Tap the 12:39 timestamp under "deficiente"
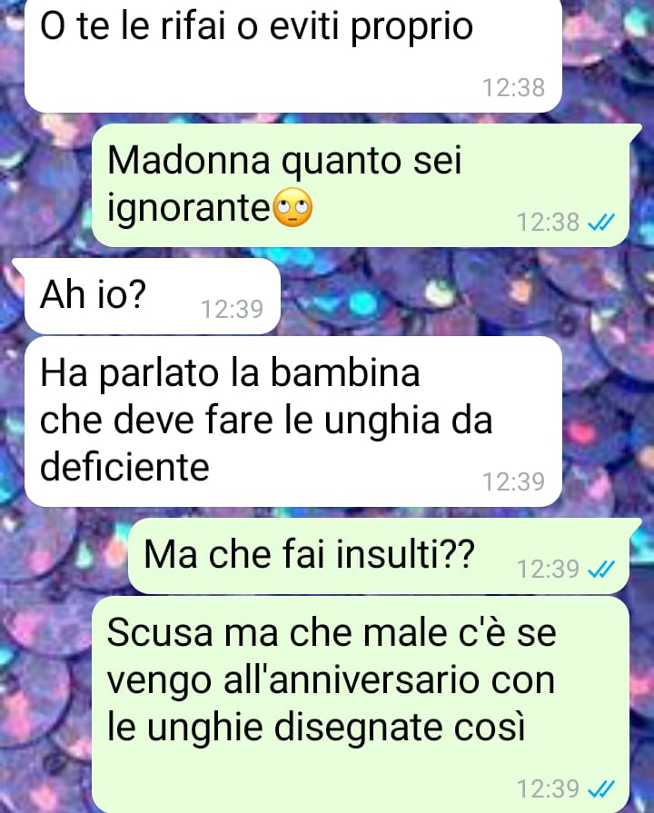This screenshot has height=813, width=654. (x=513, y=481)
